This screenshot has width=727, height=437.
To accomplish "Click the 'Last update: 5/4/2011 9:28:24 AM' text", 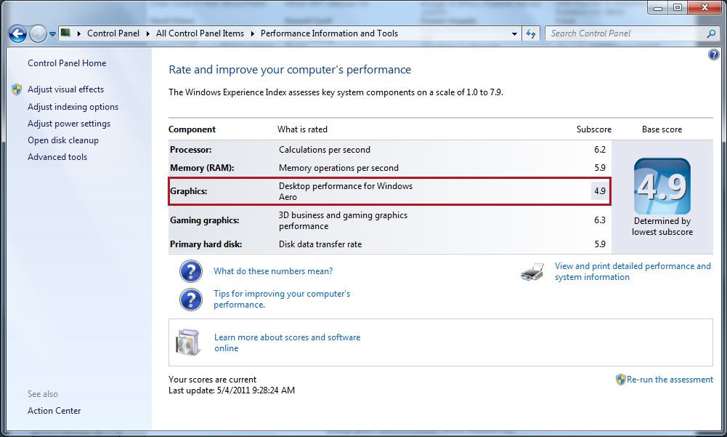I will pyautogui.click(x=232, y=390).
